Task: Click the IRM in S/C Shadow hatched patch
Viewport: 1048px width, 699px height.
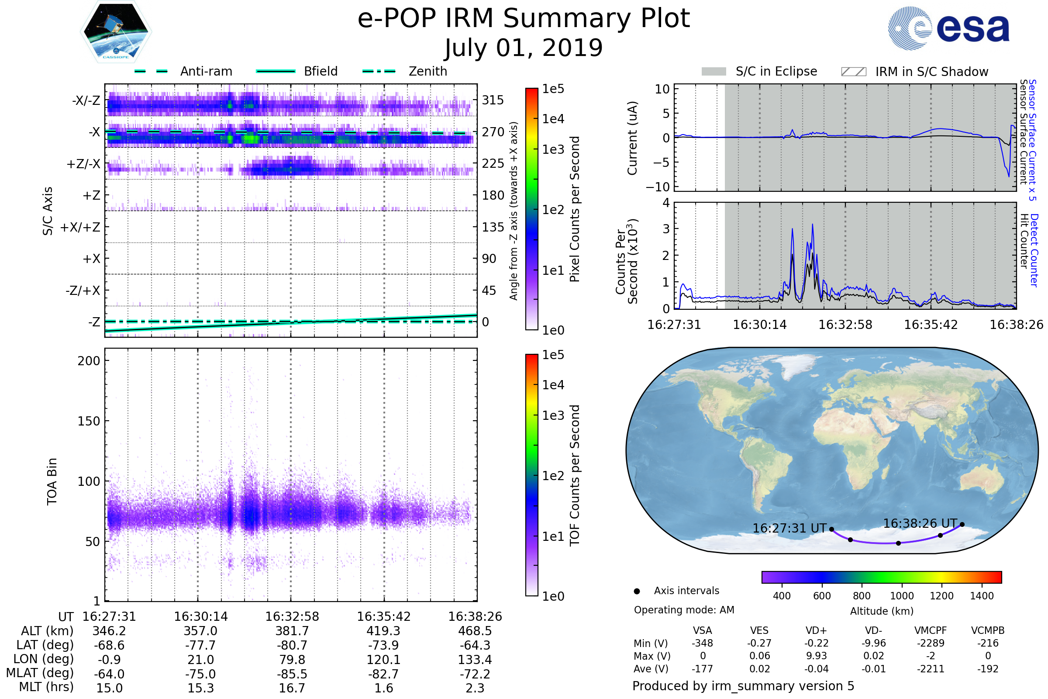Action: (853, 72)
